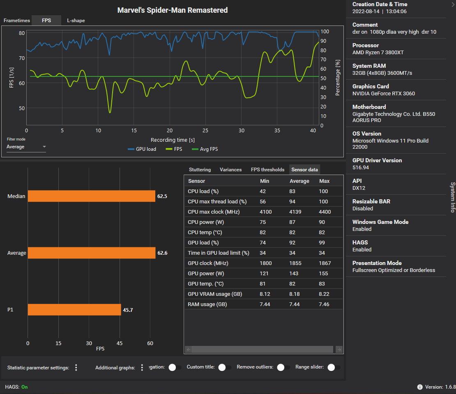This screenshot has height=394, width=456.
Task: Click the Sensor column header
Action: click(x=196, y=181)
